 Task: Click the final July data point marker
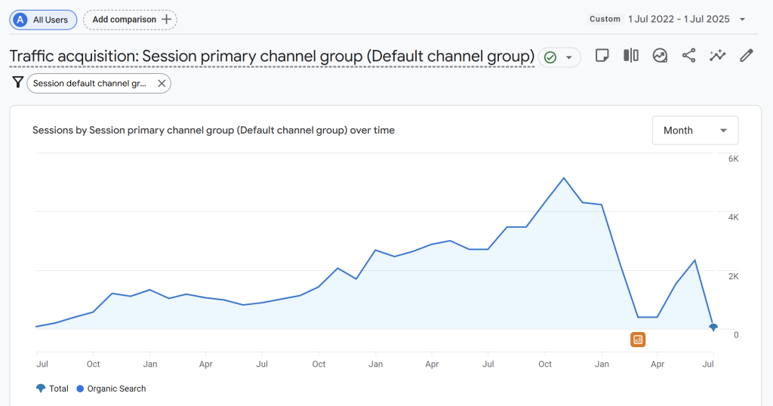713,327
